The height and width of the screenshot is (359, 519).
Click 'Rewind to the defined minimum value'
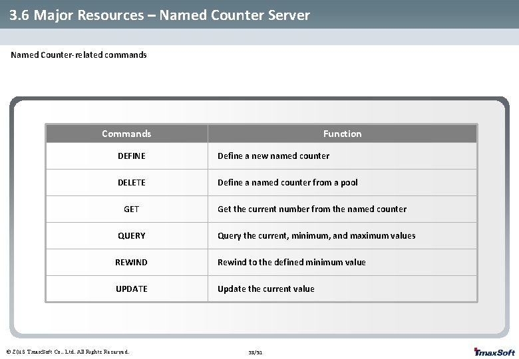click(291, 262)
